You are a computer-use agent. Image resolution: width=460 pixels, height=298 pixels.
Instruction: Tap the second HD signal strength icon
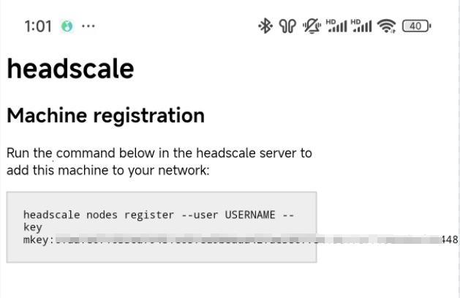361,26
